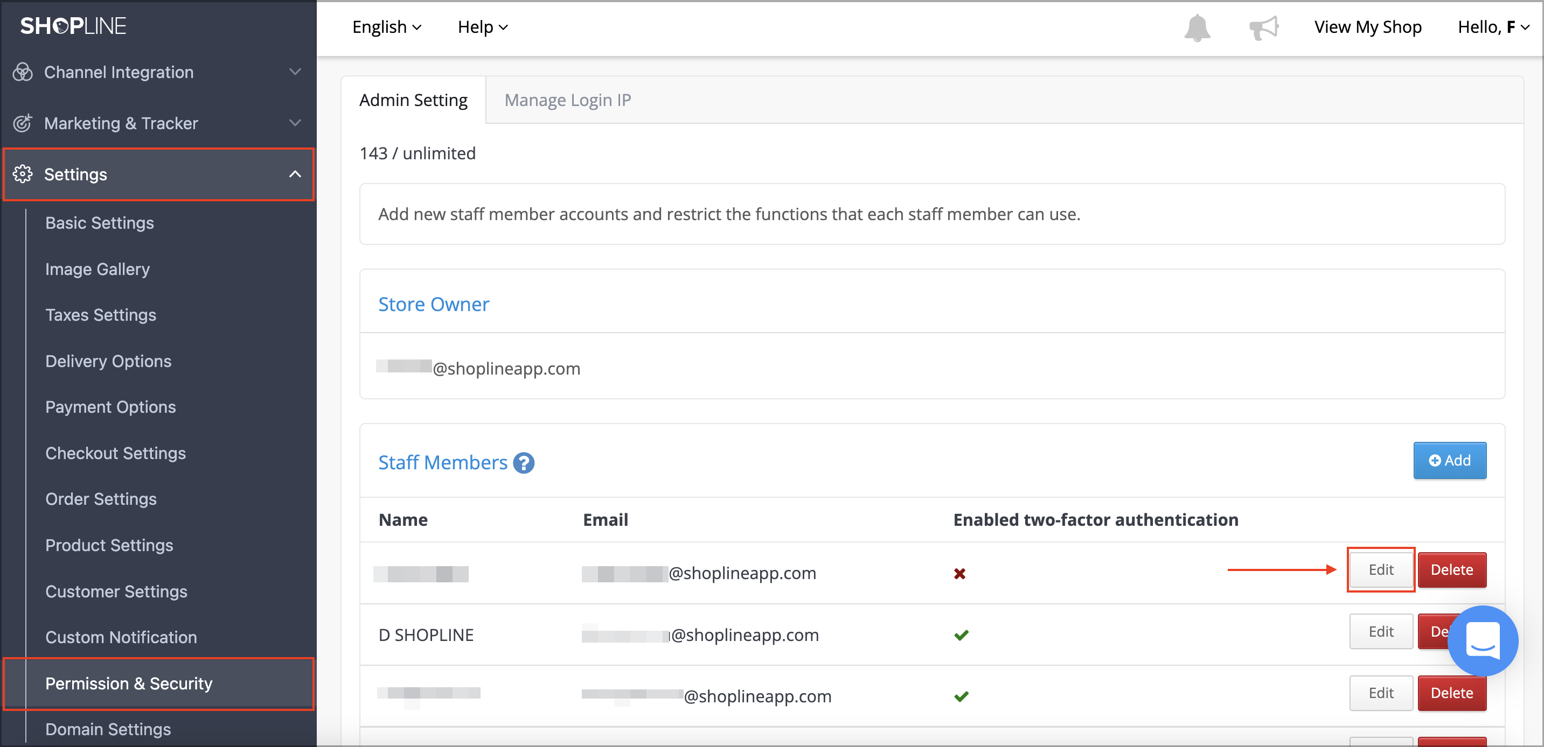Click the Staff Members help question icon

[523, 463]
